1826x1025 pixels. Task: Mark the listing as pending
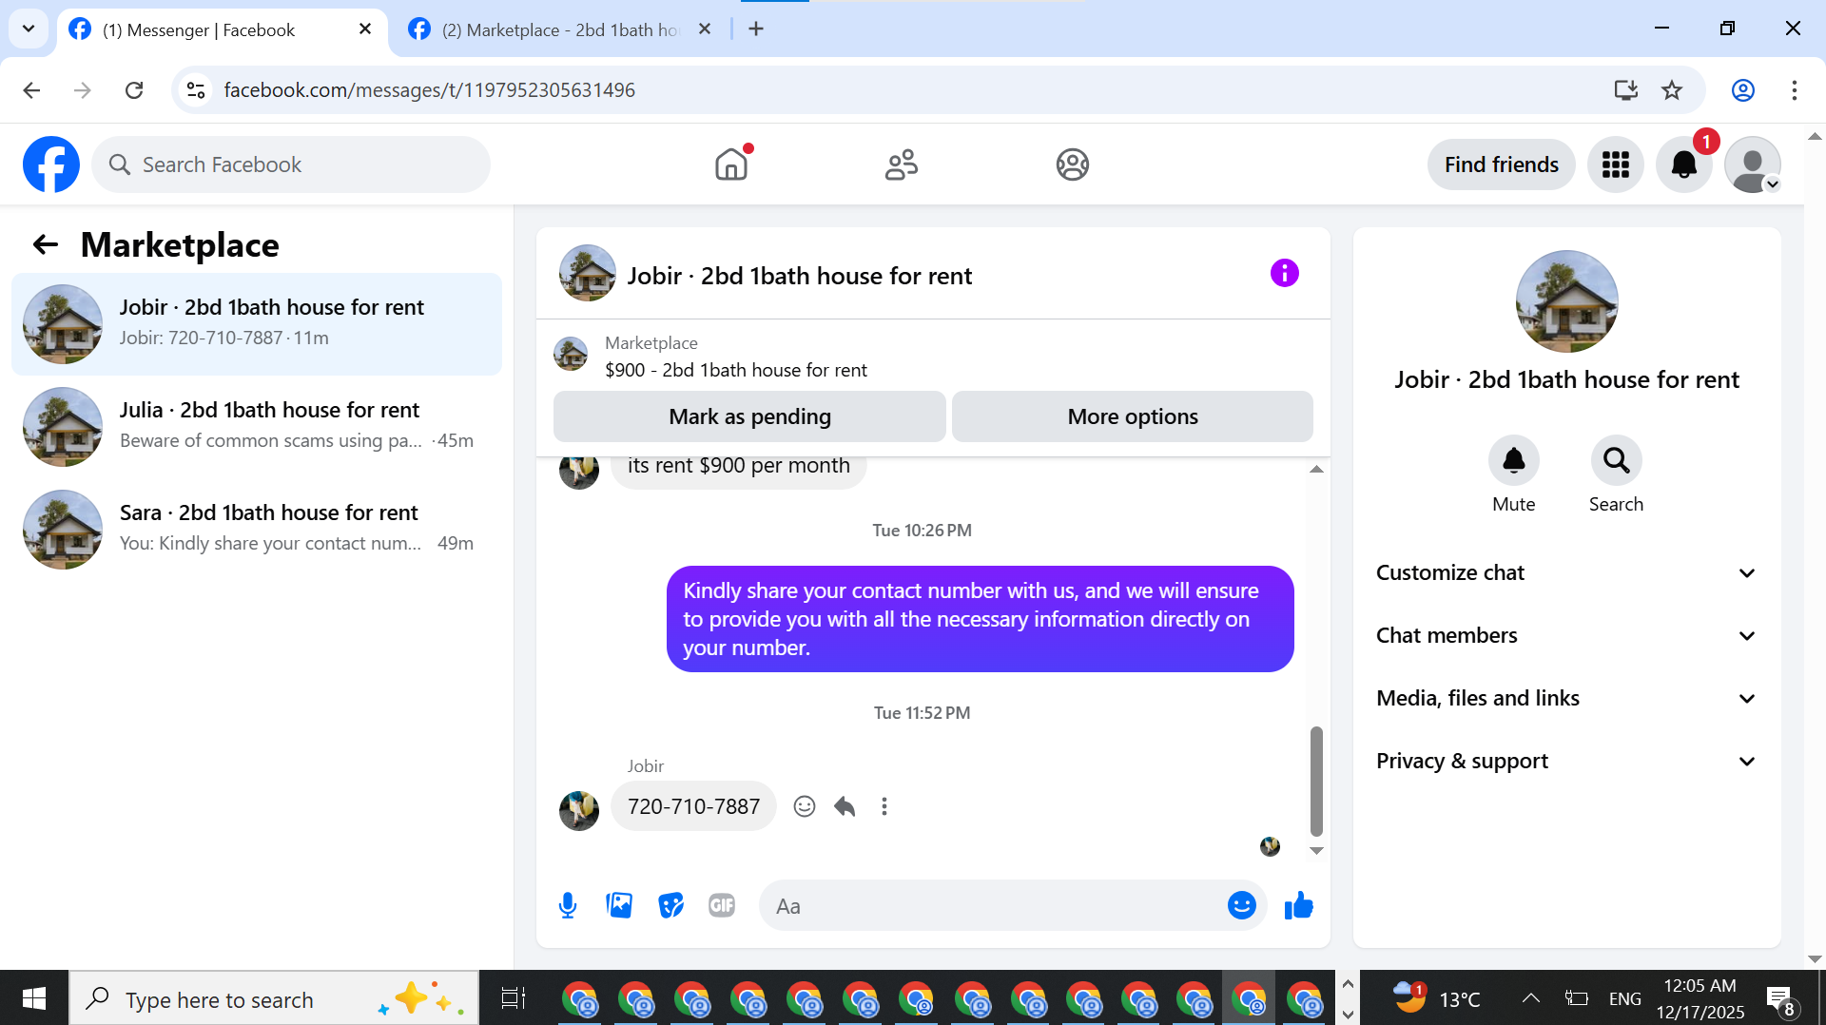point(749,416)
